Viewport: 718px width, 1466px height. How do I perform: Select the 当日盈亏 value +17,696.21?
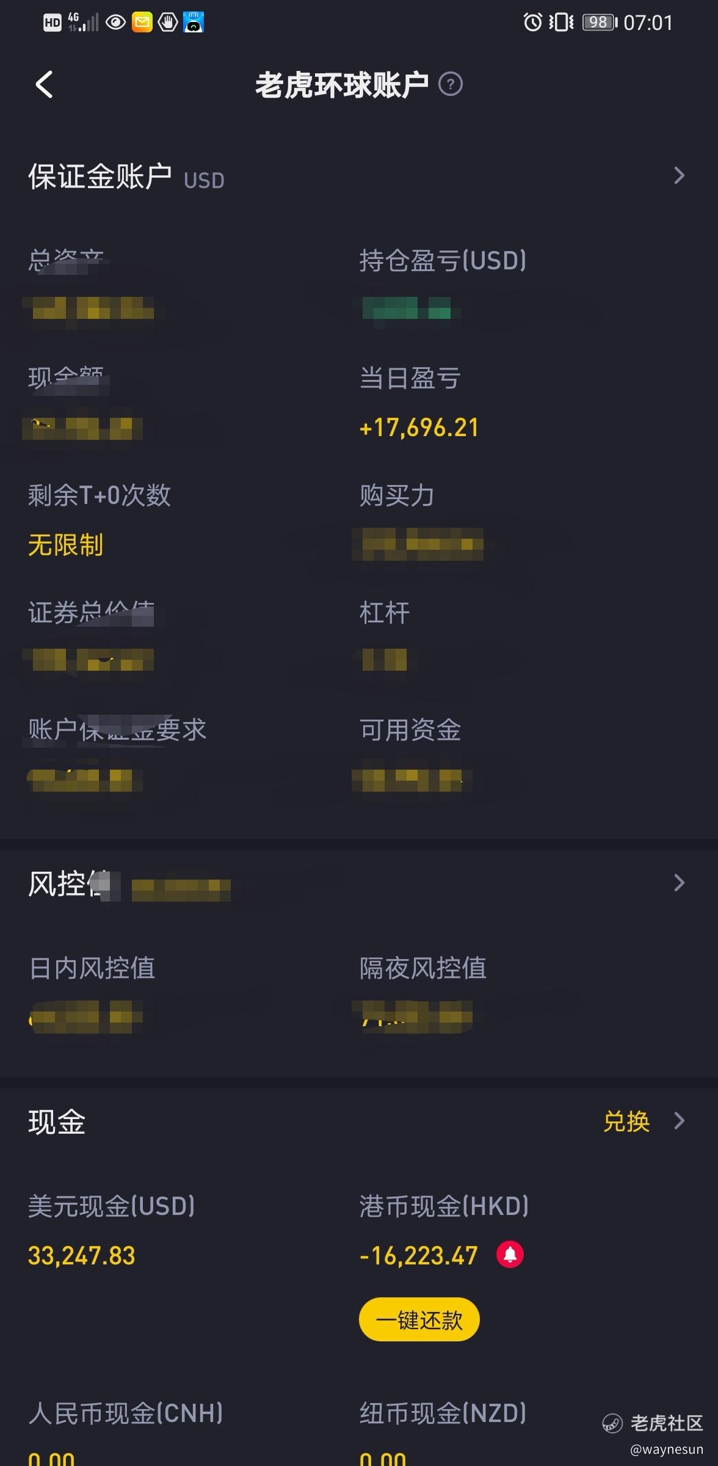419,428
